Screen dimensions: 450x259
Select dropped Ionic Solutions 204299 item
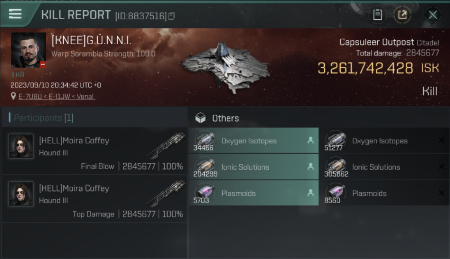(x=253, y=167)
